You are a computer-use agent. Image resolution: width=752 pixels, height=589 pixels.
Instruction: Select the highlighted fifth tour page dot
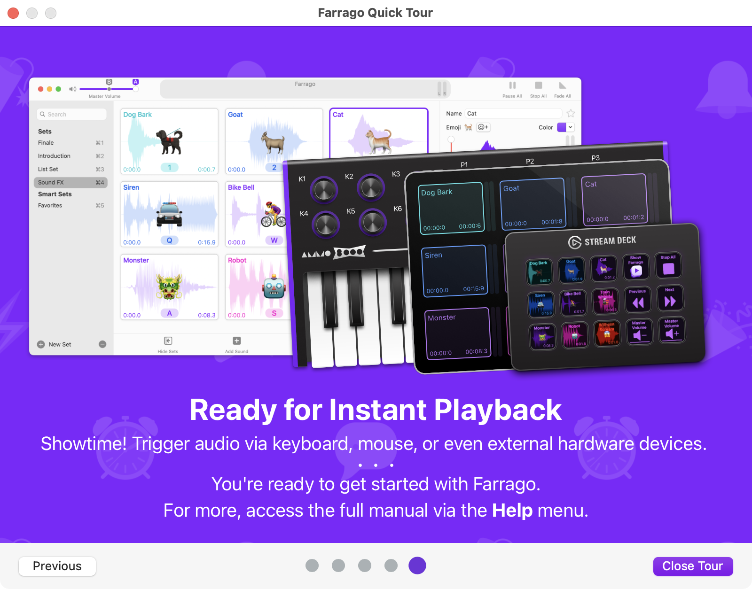coord(417,566)
